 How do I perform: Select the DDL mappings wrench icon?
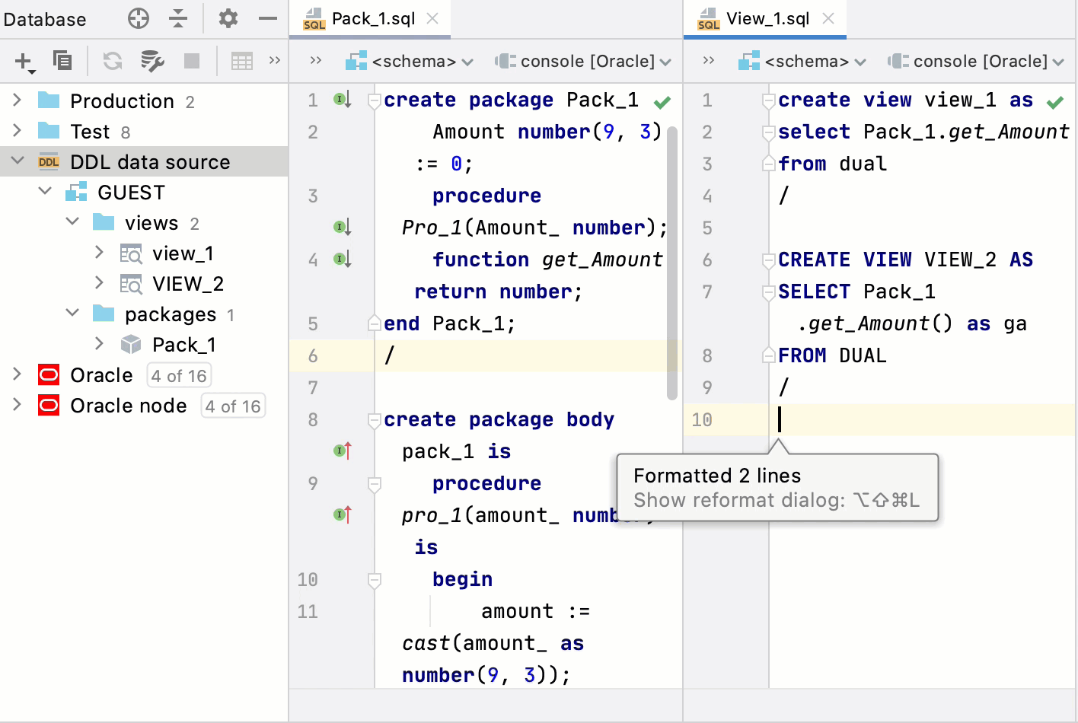pyautogui.click(x=151, y=61)
